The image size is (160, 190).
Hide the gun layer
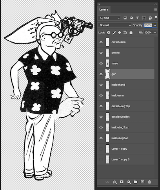[101, 74]
